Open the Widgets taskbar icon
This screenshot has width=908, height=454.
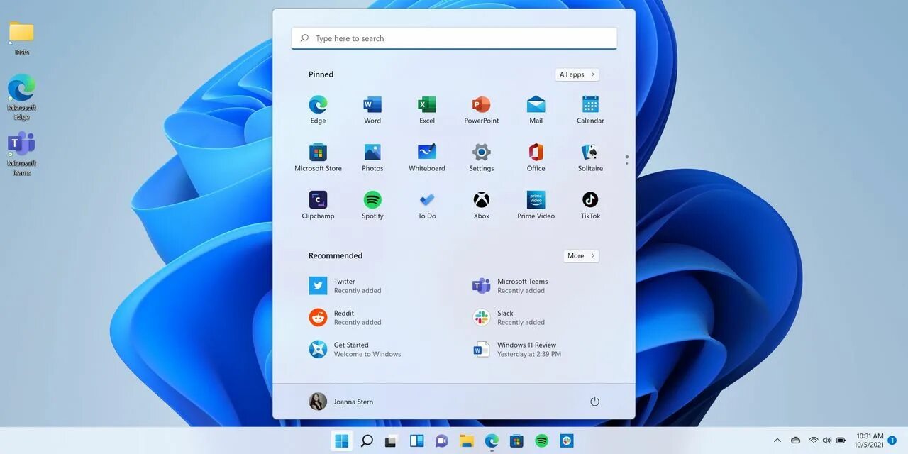tap(416, 441)
